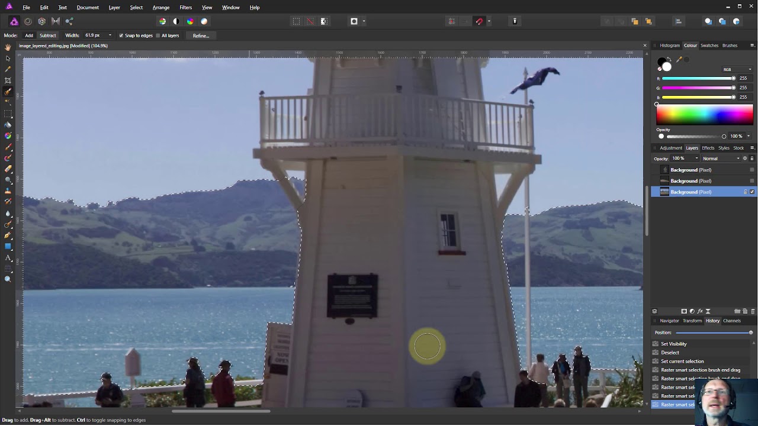
Task: Switch to Photo Persona
Action: (x=14, y=21)
